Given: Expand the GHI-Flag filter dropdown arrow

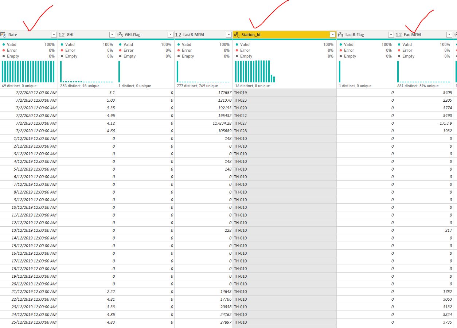Looking at the screenshot, I should tap(170, 35).
